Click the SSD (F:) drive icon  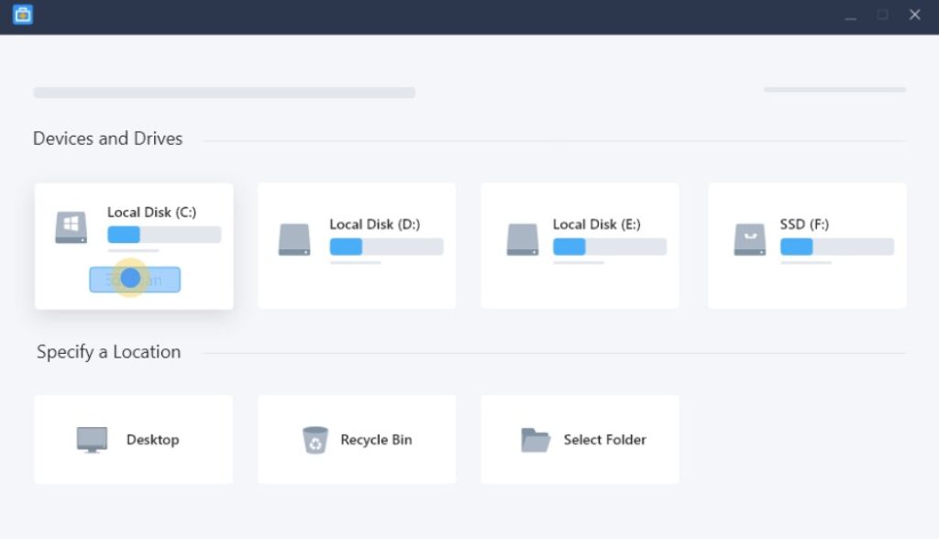(750, 239)
